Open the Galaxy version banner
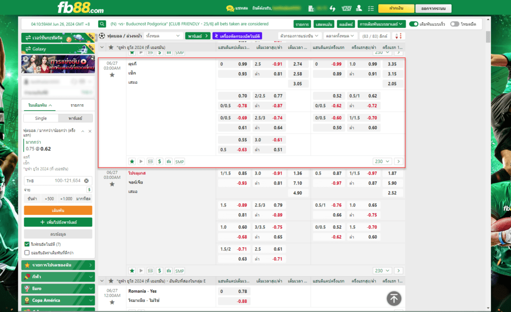The image size is (511, 312). click(58, 49)
